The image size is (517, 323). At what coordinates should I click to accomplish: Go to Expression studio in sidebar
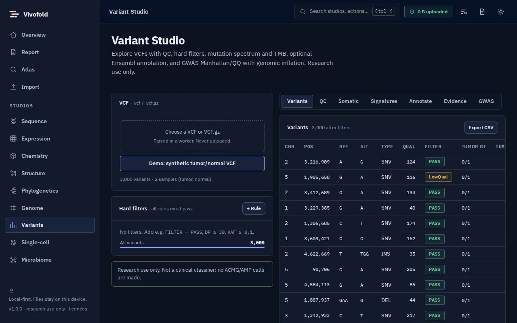[x=50, y=138]
